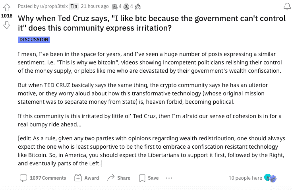Downvote the post with the down arrow
This screenshot has height=190, width=292.
tap(7, 25)
